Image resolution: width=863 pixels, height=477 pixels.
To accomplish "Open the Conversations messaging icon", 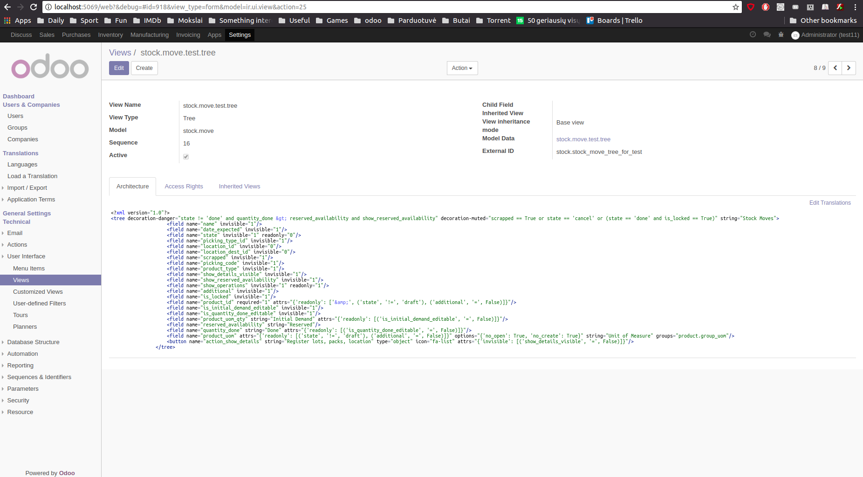I will tap(767, 35).
